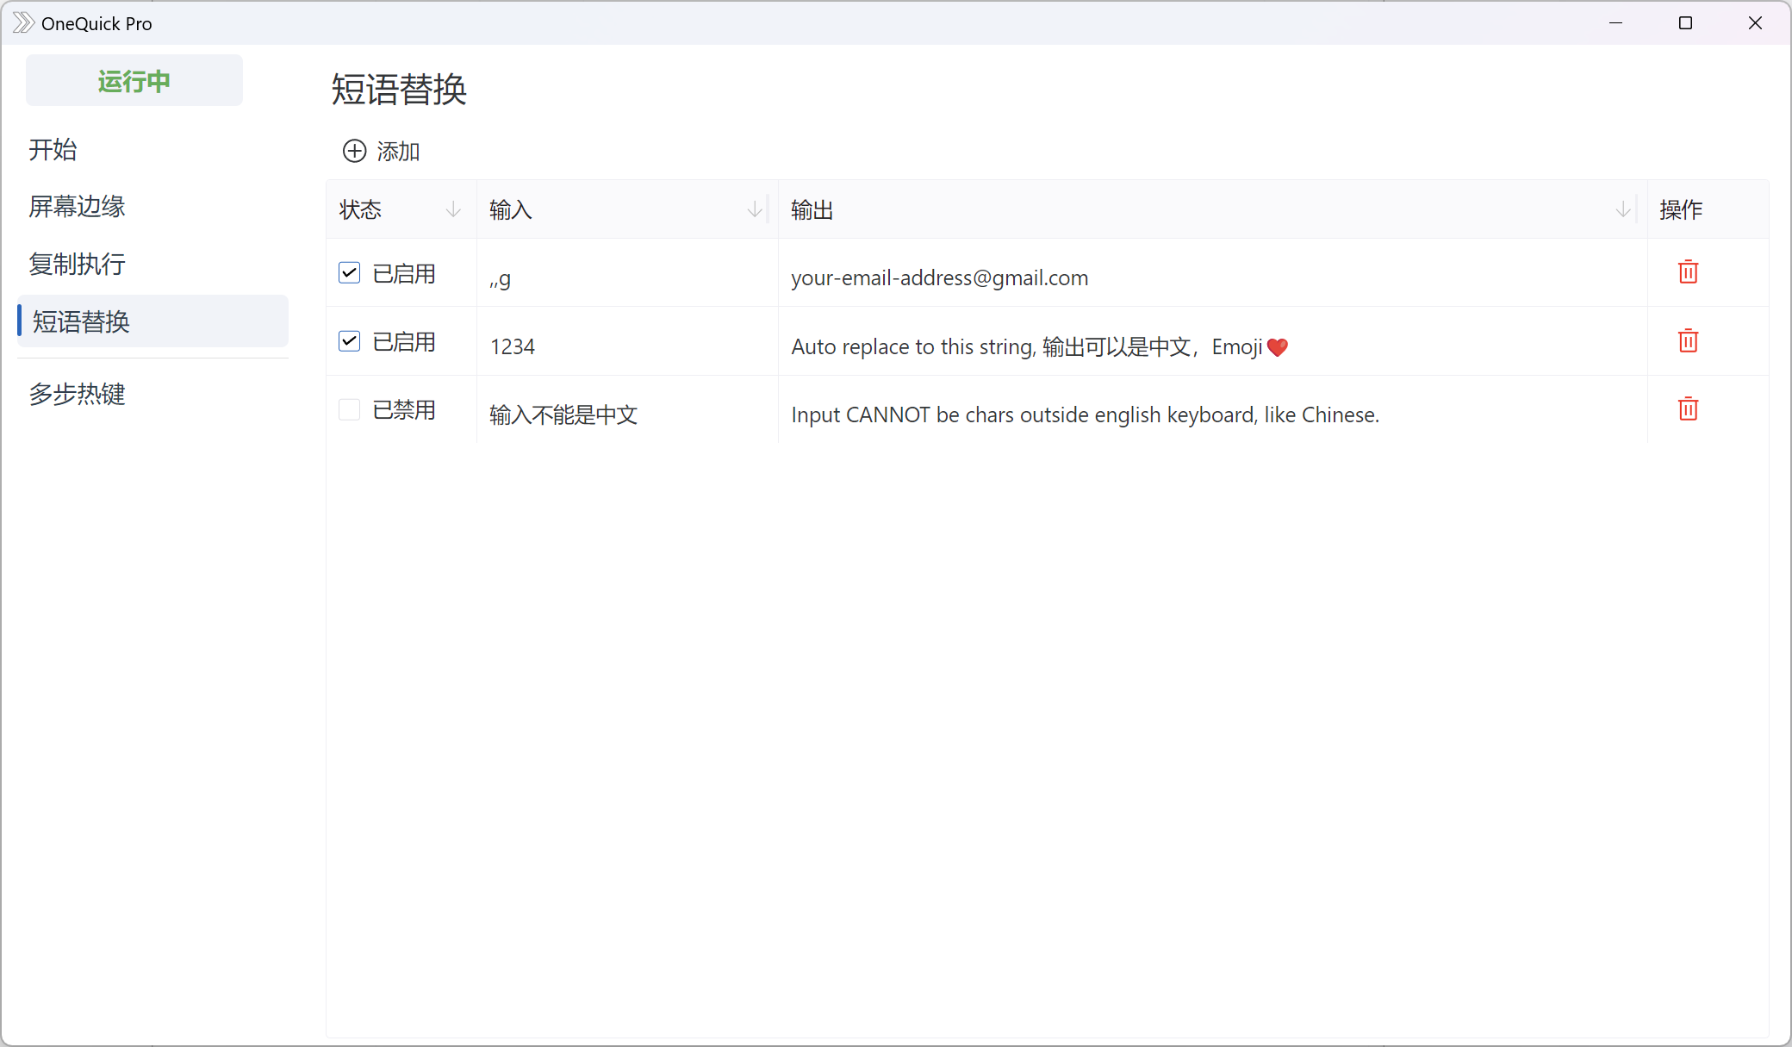Viewport: 1792px width, 1047px height.
Task: Click the plus icon next to 添加
Action: click(x=353, y=151)
